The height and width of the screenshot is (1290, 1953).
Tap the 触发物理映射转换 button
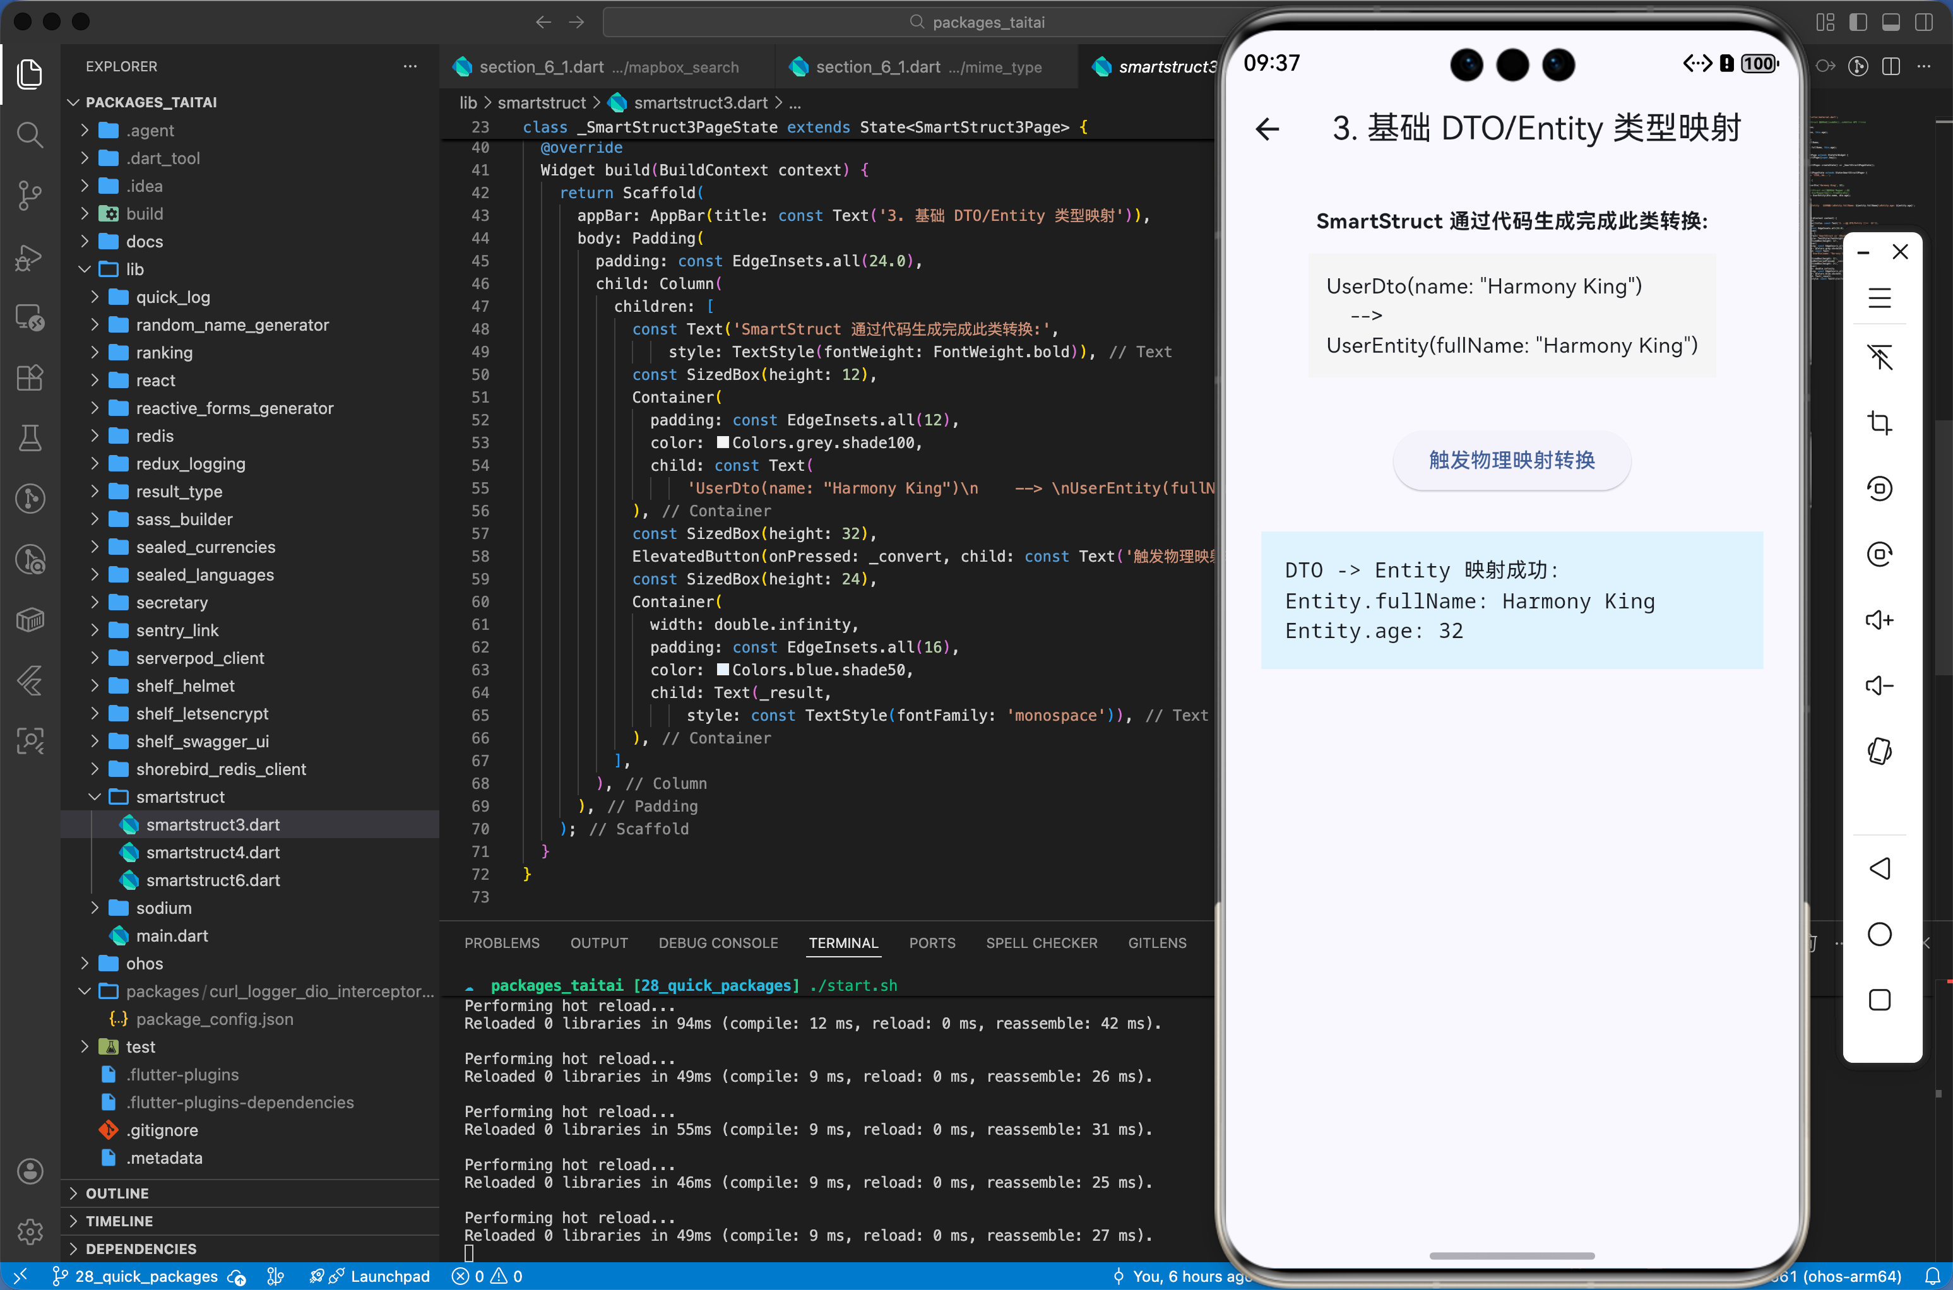(x=1511, y=460)
